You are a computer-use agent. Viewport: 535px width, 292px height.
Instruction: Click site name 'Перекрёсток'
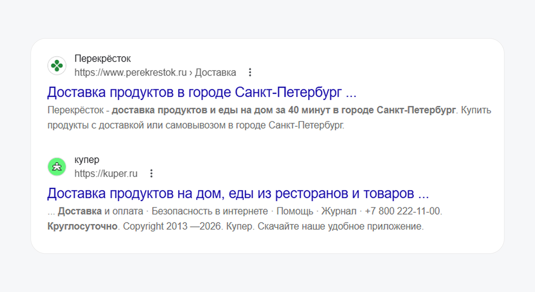click(103, 59)
